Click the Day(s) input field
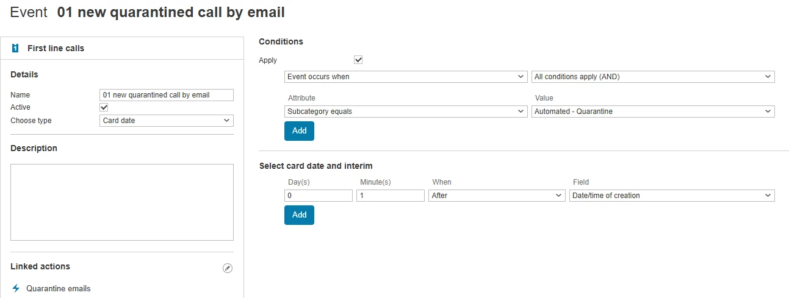The height and width of the screenshot is (298, 789). (x=319, y=196)
